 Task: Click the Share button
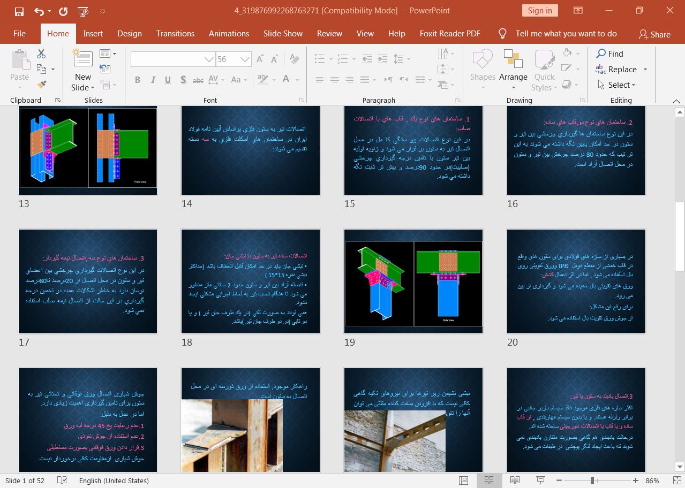click(654, 34)
